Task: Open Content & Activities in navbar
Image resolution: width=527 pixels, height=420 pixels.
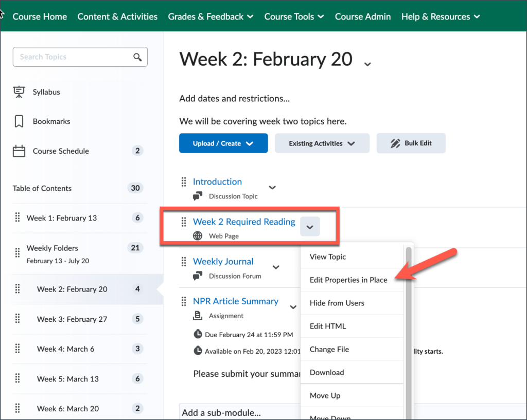Action: tap(117, 16)
